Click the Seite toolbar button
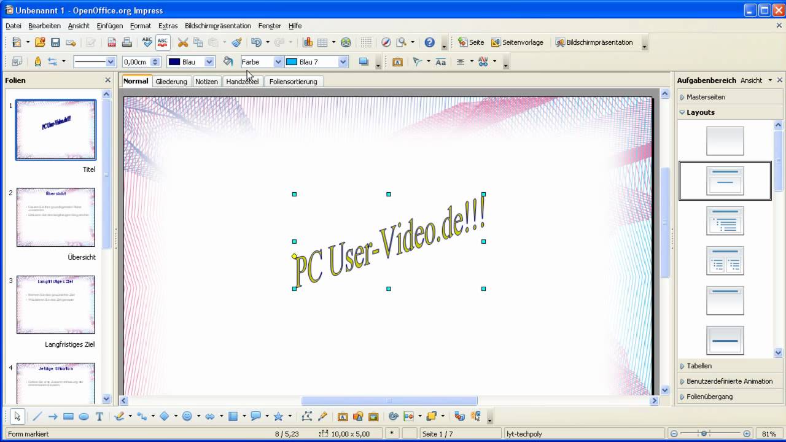The image size is (786, 442). [x=471, y=42]
